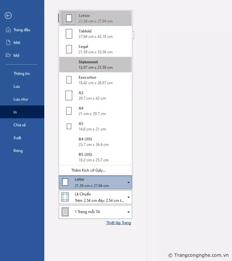Viewport: 232px width, 261px height.
Task: Pick A3 paper size
Action: click(95, 95)
